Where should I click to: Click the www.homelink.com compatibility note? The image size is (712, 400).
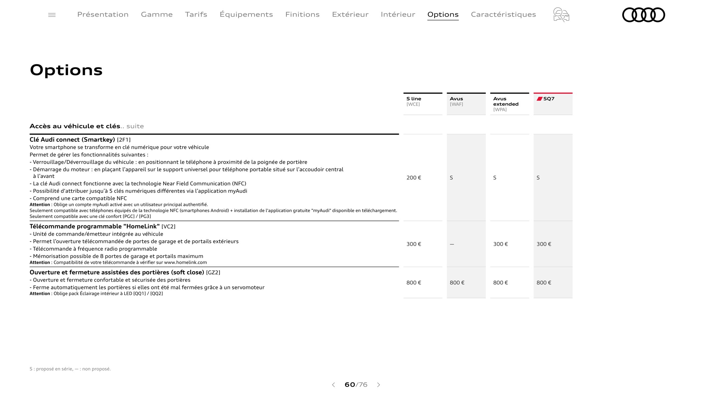point(118,262)
